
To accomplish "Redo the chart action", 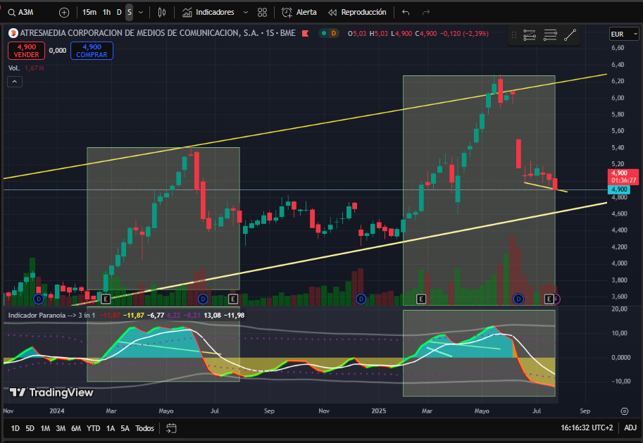I will pos(426,13).
